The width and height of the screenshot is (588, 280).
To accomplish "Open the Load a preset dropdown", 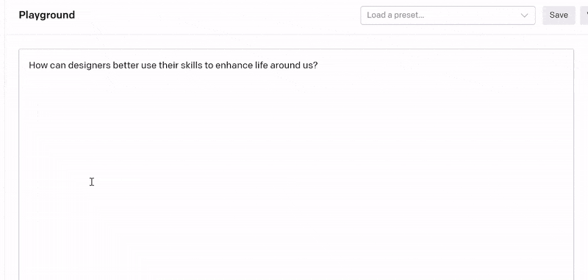I will coord(448,15).
